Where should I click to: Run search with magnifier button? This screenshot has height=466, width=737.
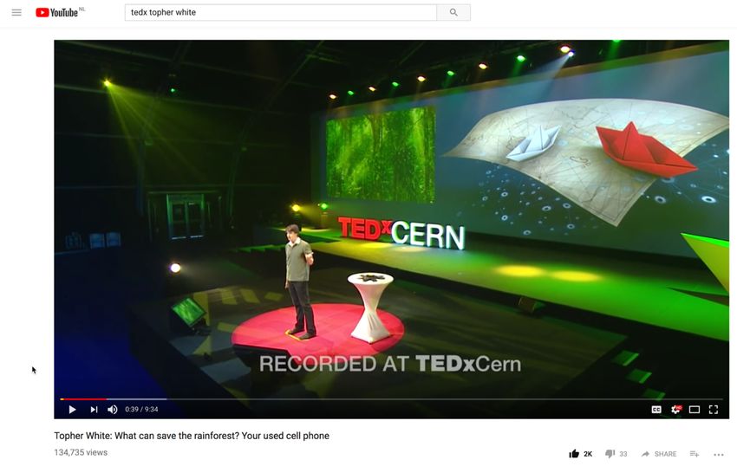click(x=453, y=13)
